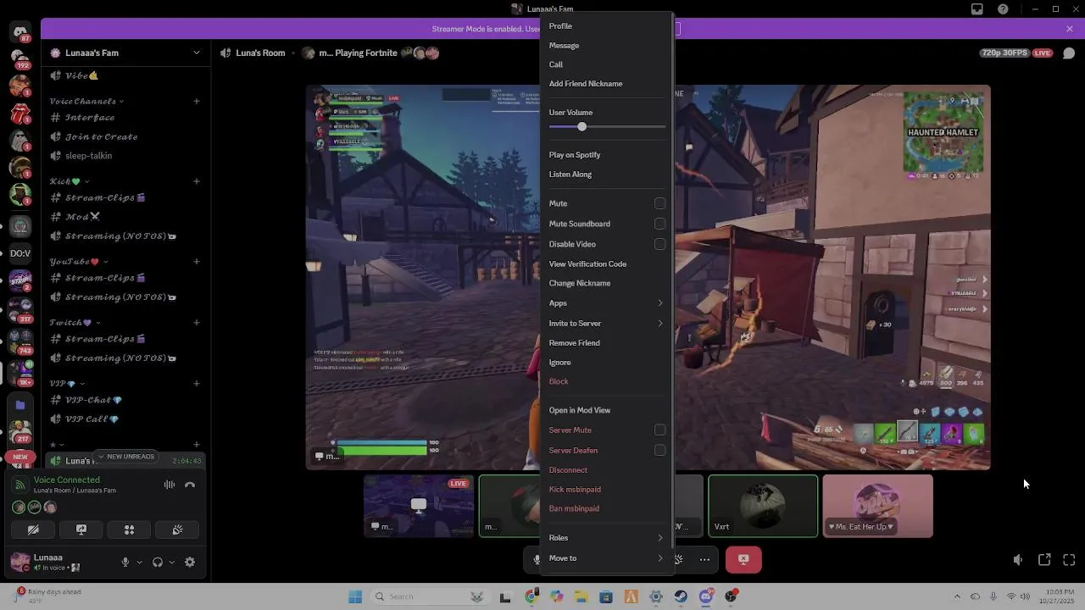This screenshot has height=610, width=1085.
Task: Toggle Disable Video checkbox
Action: pos(659,244)
